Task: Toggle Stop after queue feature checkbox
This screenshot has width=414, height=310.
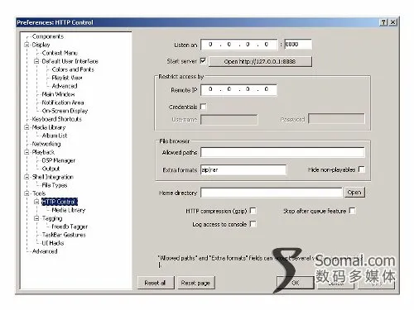Action: point(352,211)
